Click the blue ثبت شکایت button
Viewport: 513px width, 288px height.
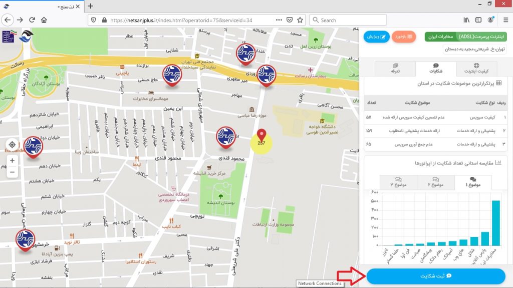click(436, 276)
